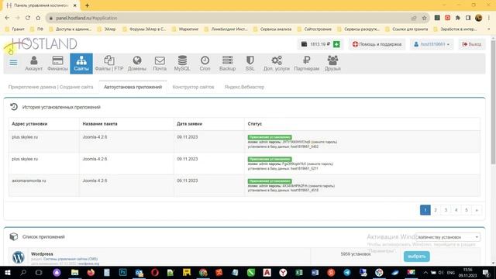
Task: Click Помощь и поддержка button
Action: pos(377,44)
